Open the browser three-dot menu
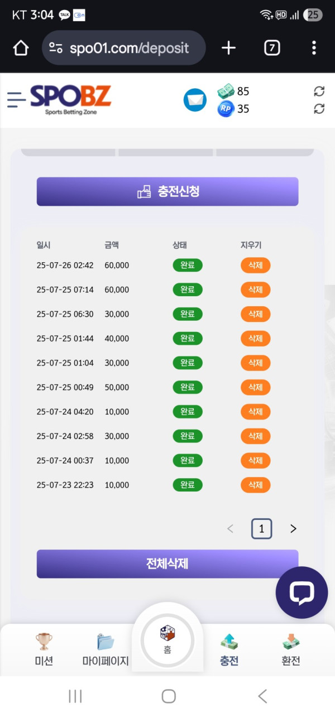The width and height of the screenshot is (335, 718). coord(314,48)
